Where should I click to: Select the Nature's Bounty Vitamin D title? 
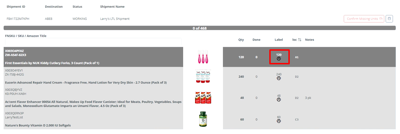pyautogui.click(x=38, y=125)
